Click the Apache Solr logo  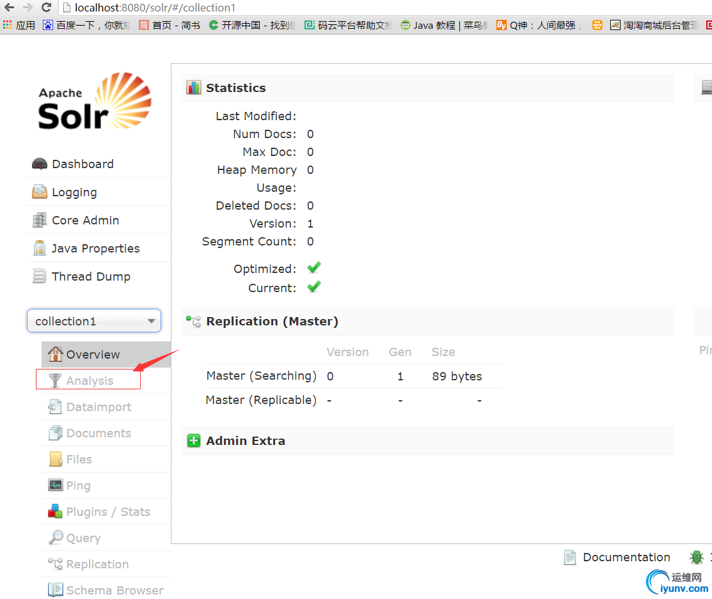pyautogui.click(x=95, y=101)
